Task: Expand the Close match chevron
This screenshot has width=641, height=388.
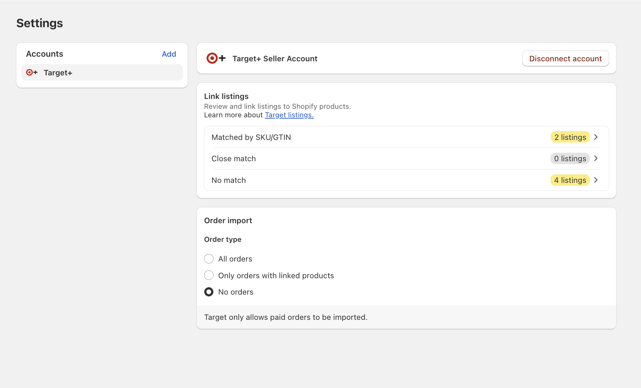Action: pos(596,159)
